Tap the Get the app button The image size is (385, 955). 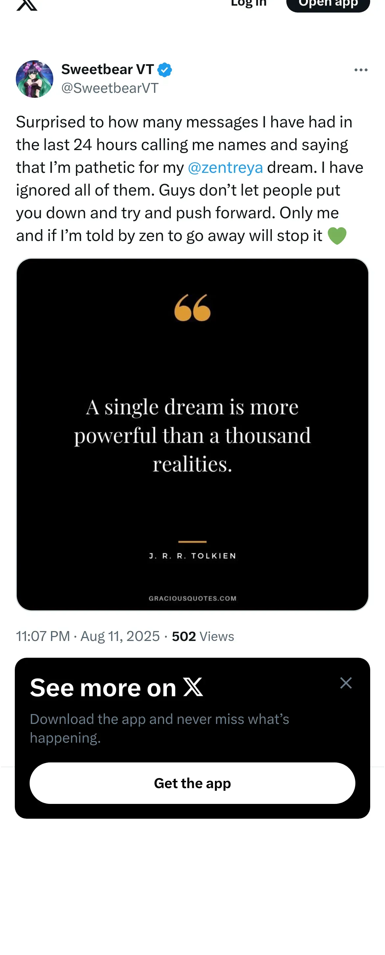(x=192, y=783)
